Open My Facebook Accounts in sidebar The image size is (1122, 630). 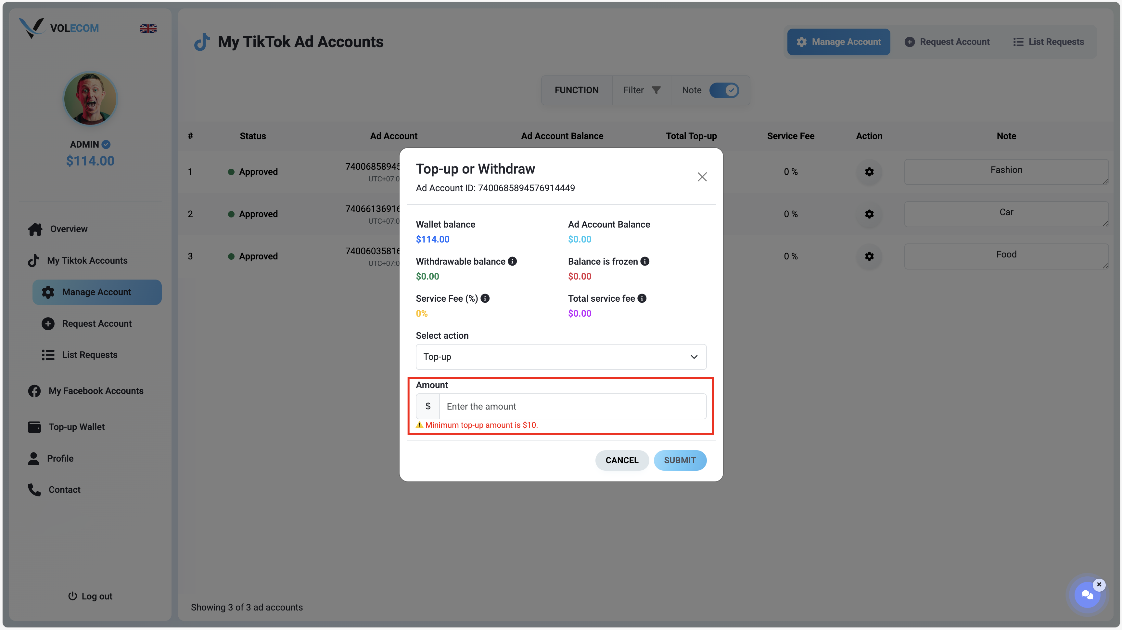pyautogui.click(x=96, y=391)
